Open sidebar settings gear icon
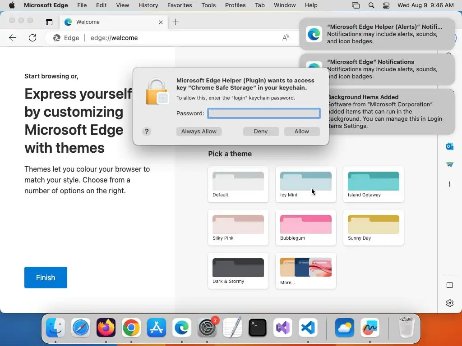462x346 pixels. tap(450, 303)
